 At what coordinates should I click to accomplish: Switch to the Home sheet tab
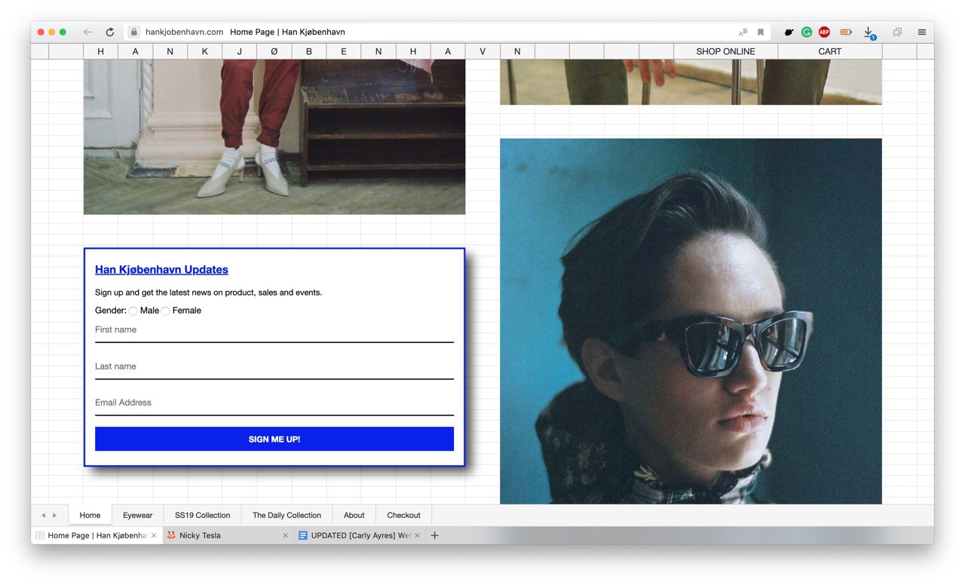point(90,515)
